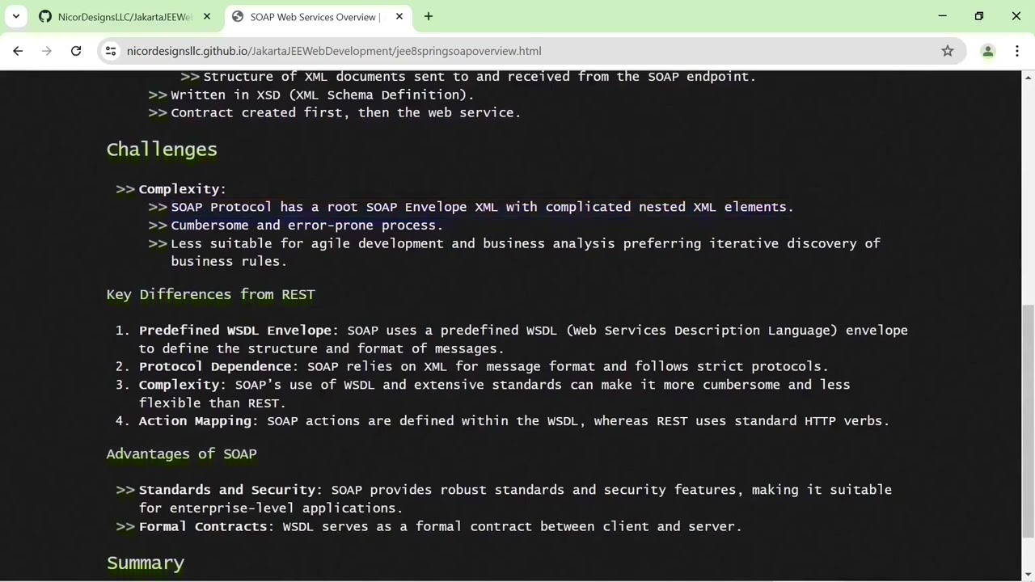Click the vertical scrollbar thumb
1035x582 pixels.
tap(1029, 421)
